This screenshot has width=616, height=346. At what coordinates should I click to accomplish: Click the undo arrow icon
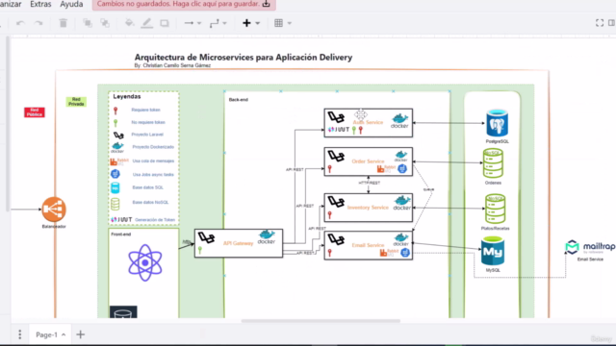pyautogui.click(x=20, y=23)
